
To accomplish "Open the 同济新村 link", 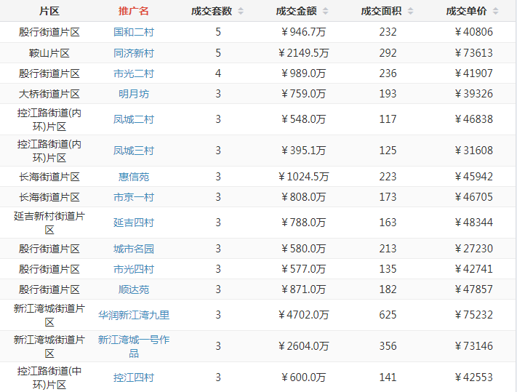I will (x=134, y=53).
